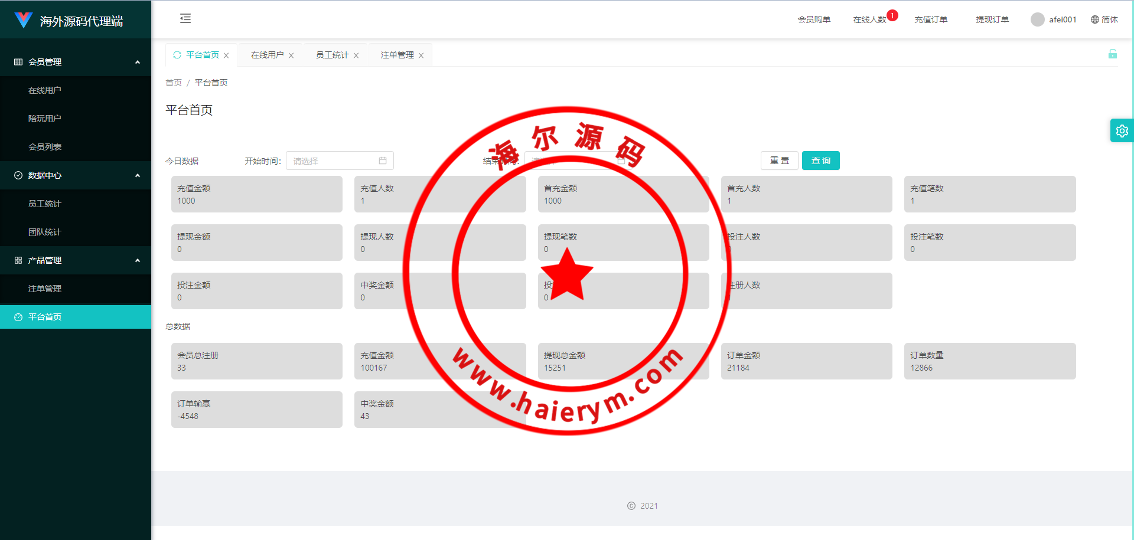Close the 员工统计 tab
Viewport: 1134px width, 540px height.
point(356,55)
